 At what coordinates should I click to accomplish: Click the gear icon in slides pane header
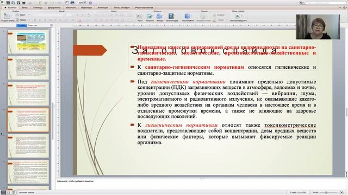point(52,25)
